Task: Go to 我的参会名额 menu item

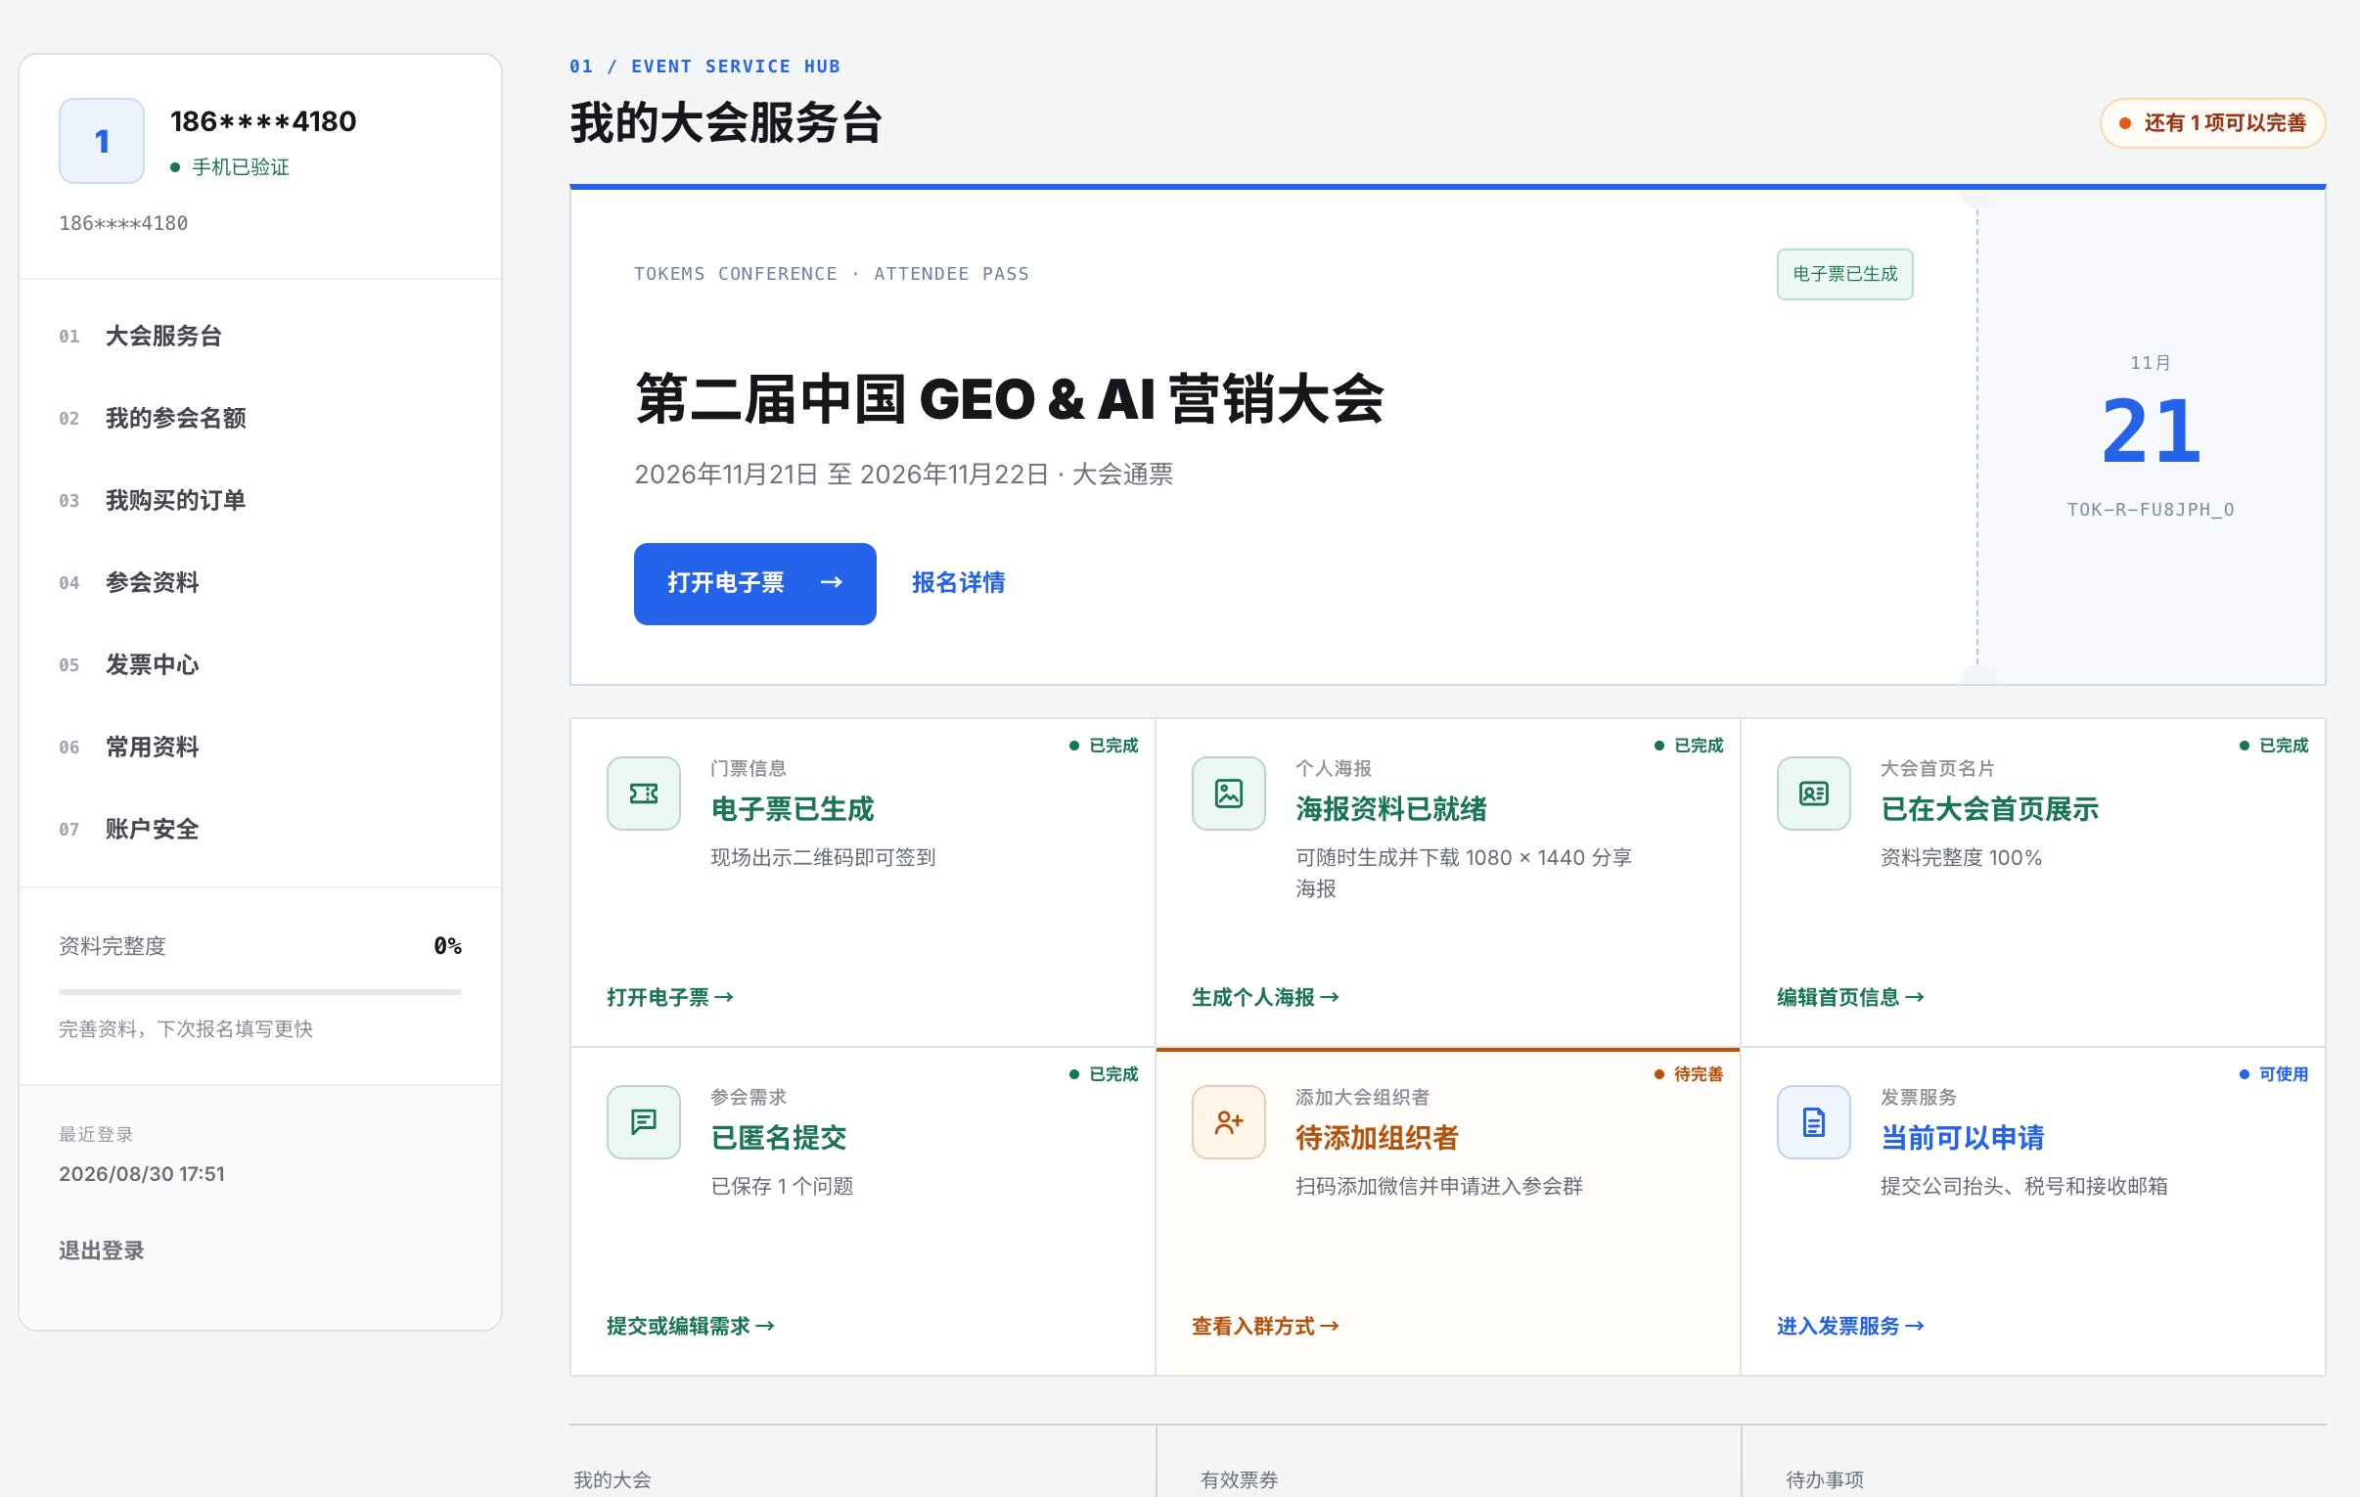Action: coord(259,419)
